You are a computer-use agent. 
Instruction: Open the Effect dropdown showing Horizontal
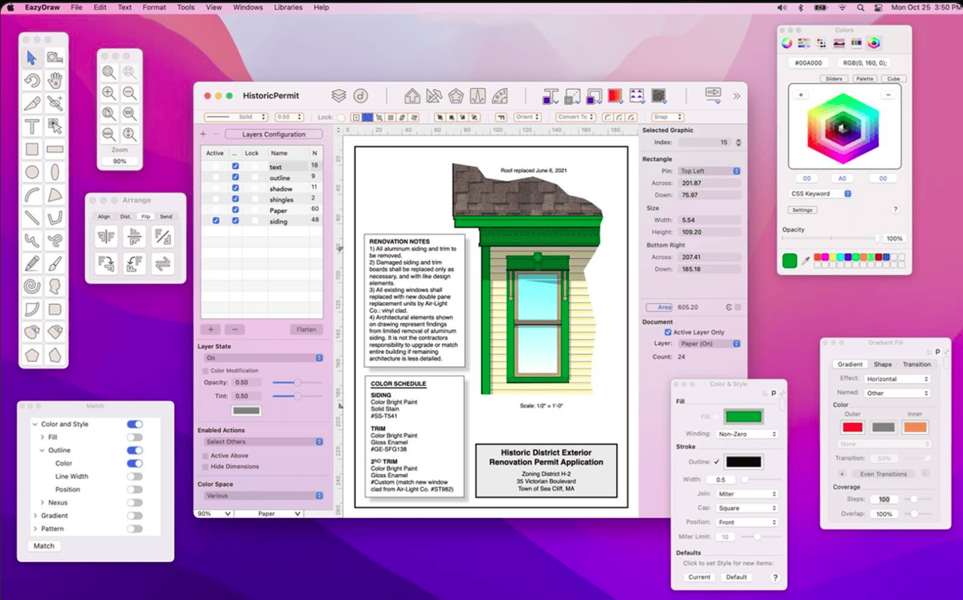coord(897,379)
